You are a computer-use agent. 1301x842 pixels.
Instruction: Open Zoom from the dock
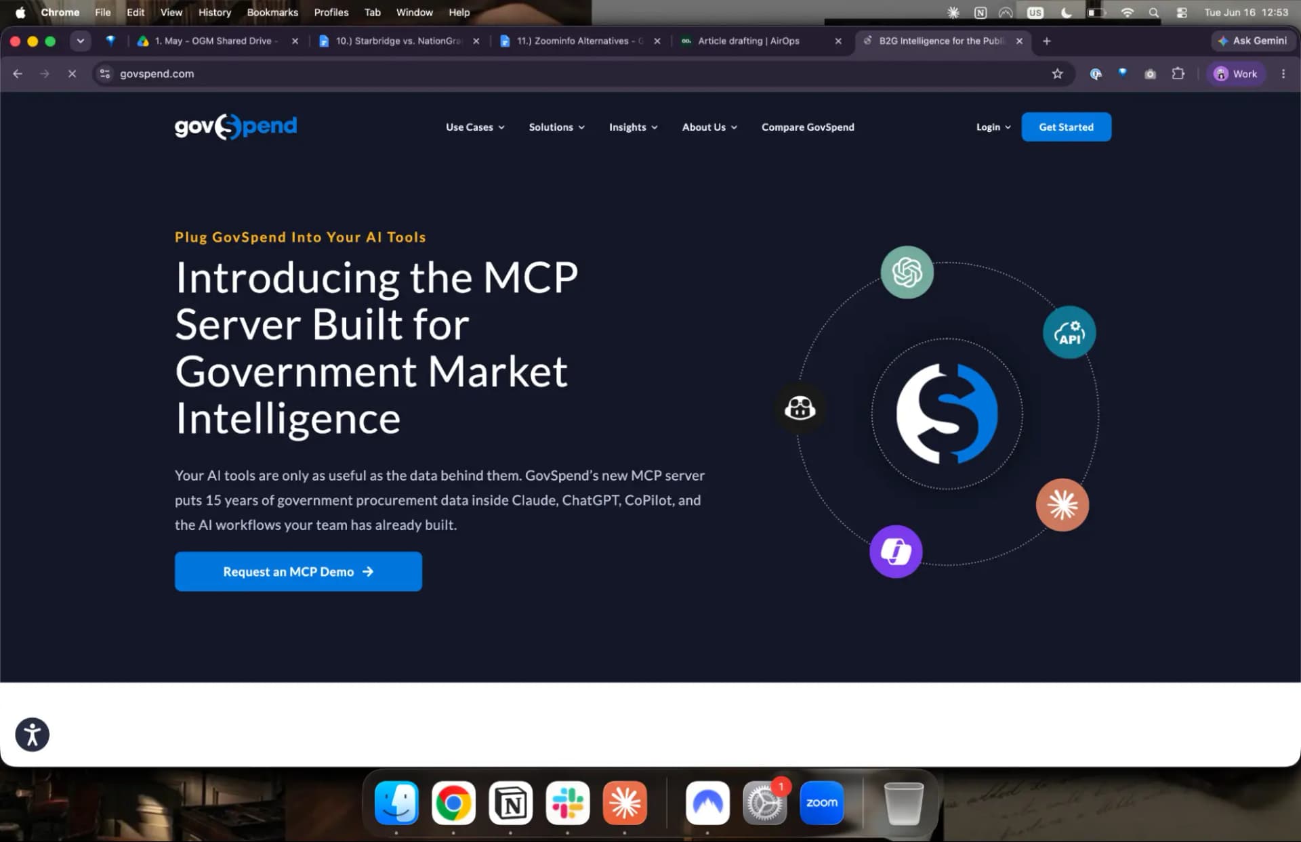[x=821, y=803]
